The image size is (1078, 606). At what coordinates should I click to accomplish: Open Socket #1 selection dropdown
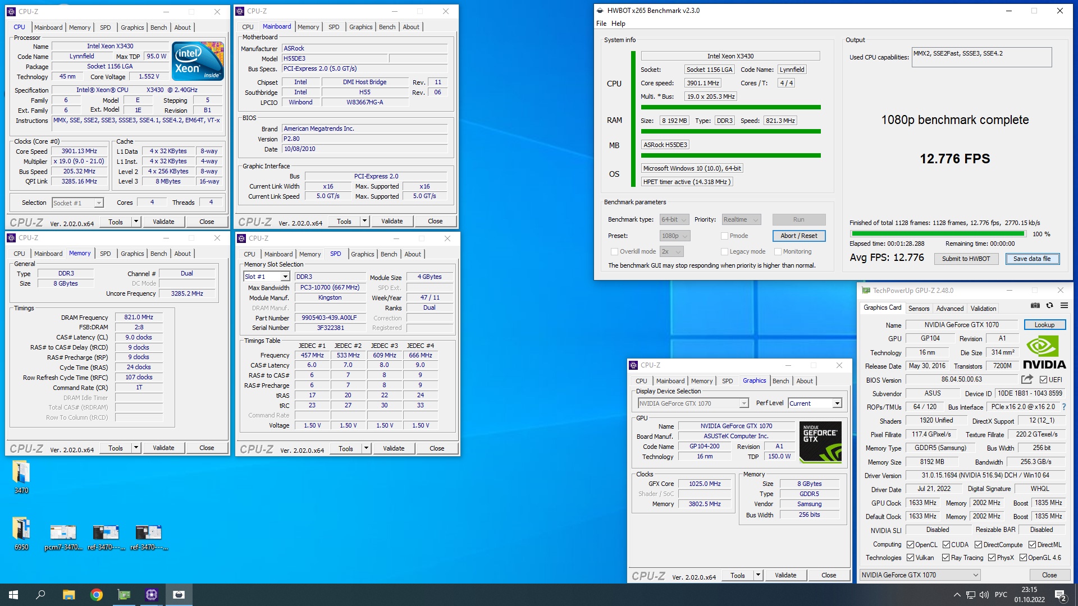pyautogui.click(x=77, y=203)
